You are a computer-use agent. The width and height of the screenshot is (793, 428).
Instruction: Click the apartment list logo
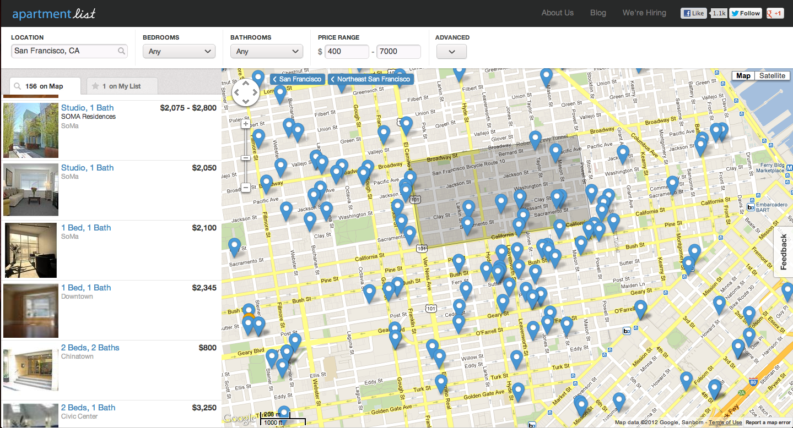tap(54, 14)
